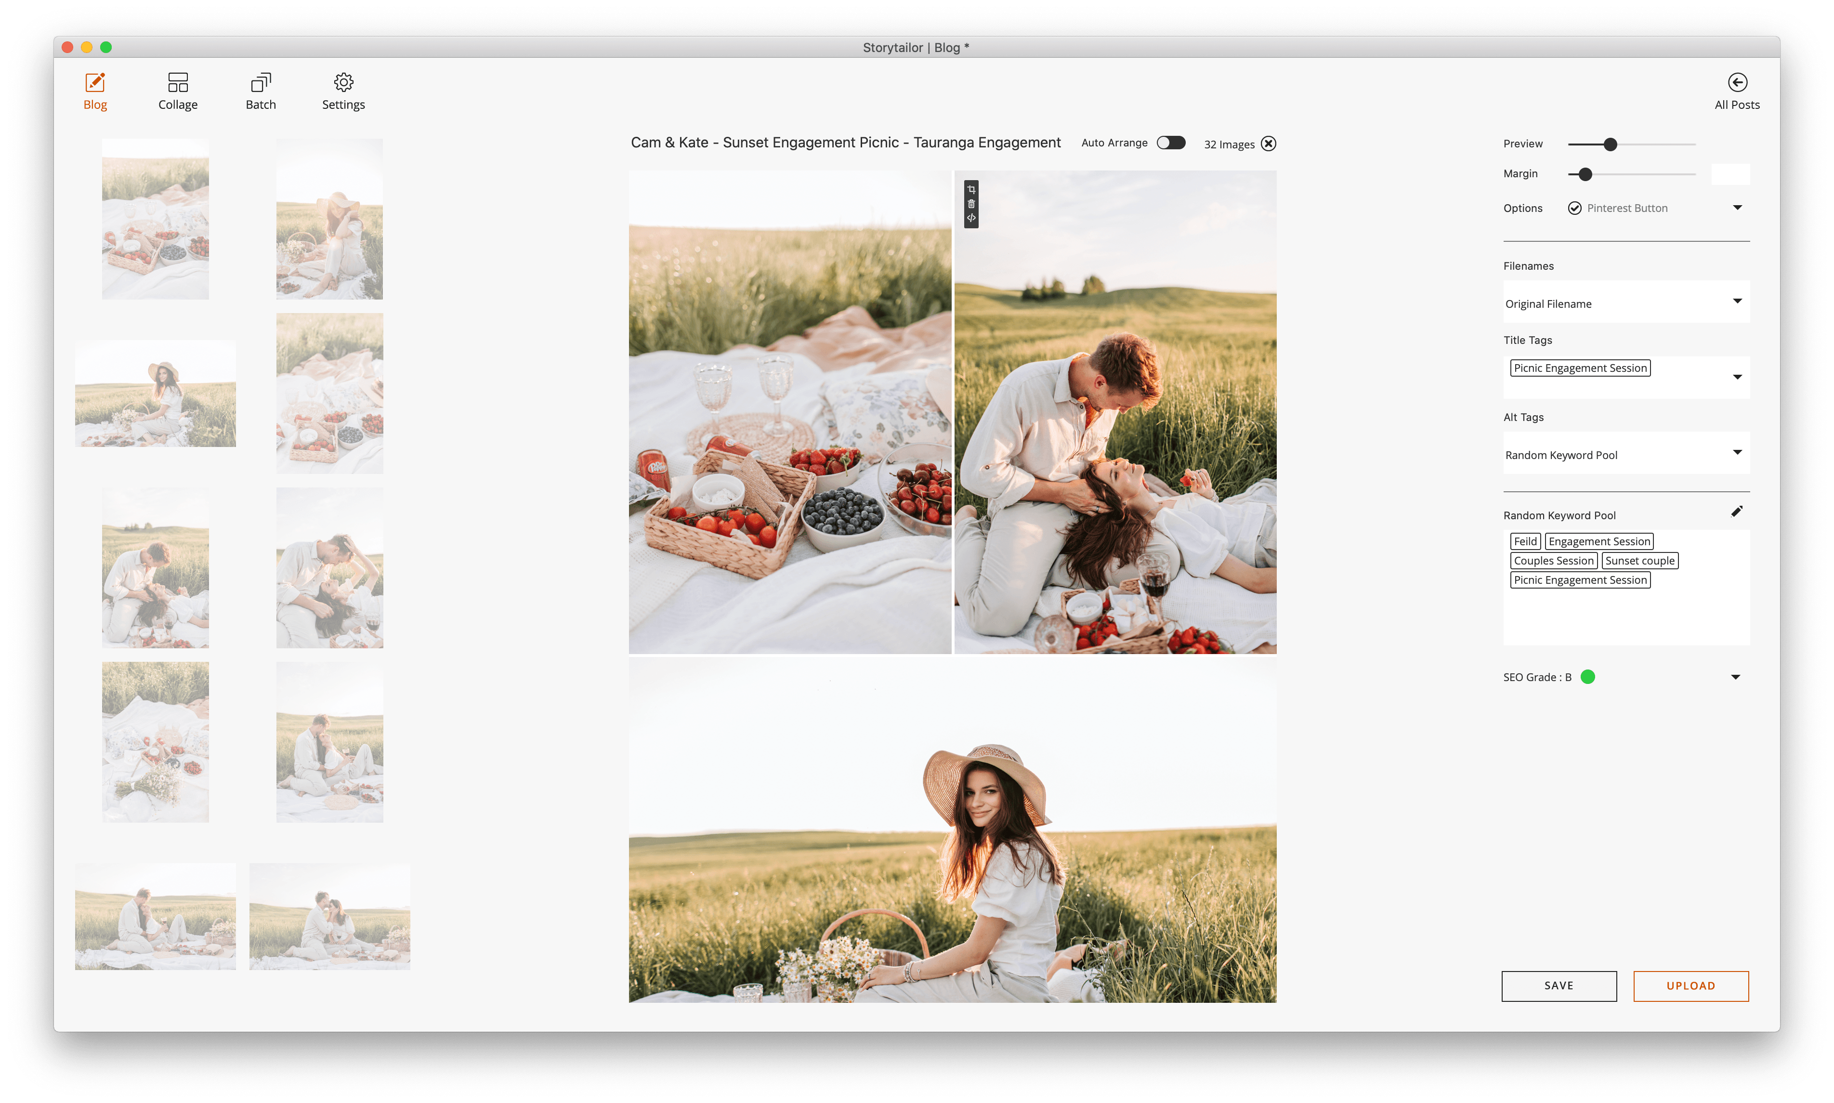Select Picnic Engagement Session in keyword pool
The width and height of the screenshot is (1834, 1103).
[1580, 580]
